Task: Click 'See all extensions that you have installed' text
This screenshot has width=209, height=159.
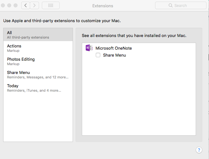Action: pos(134,36)
